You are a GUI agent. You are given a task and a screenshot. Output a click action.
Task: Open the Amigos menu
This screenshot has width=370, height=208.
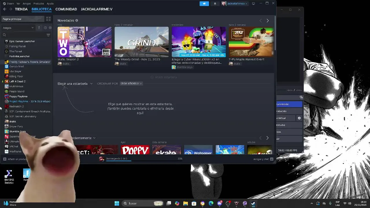click(x=27, y=3)
